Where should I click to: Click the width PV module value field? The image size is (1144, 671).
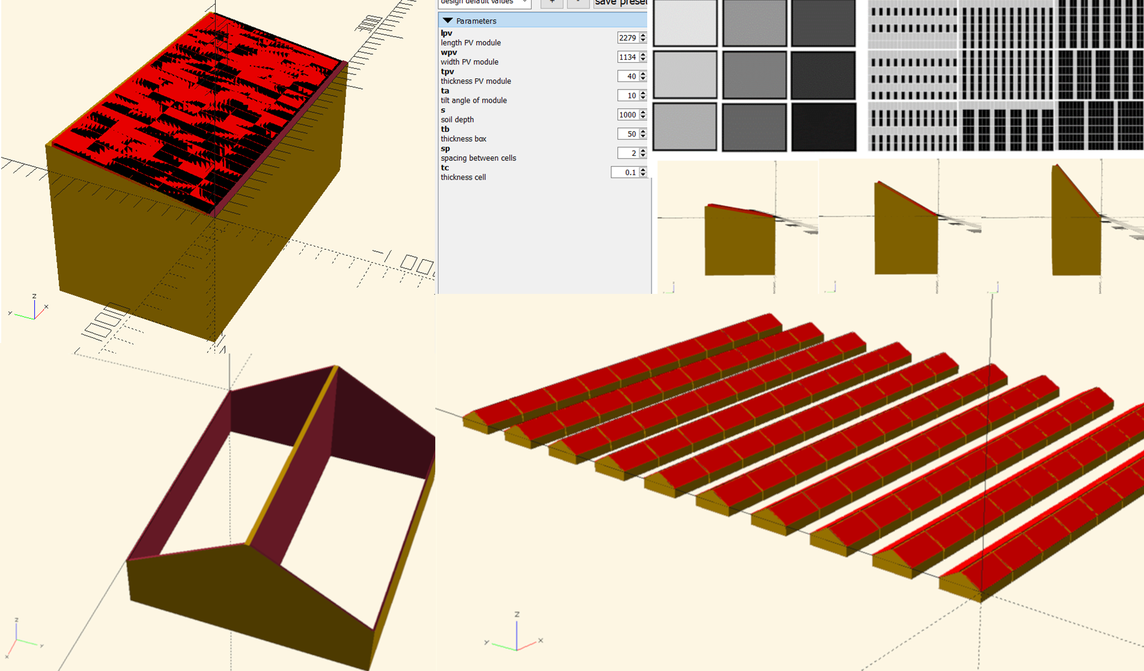tap(627, 57)
